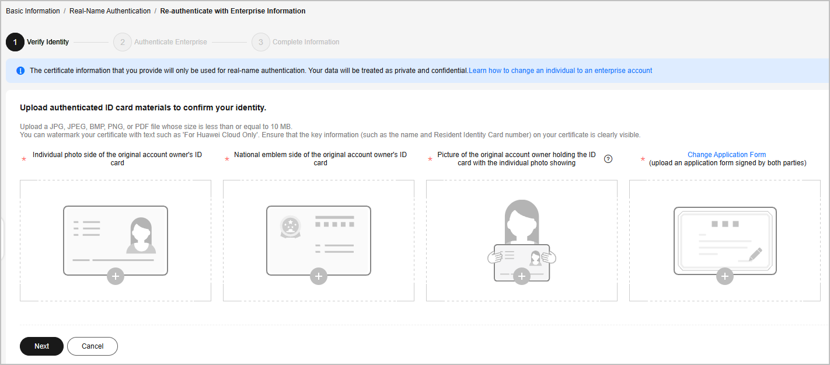
Task: Click the step 2 circle for Authenticate Enterprise
Action: click(122, 42)
